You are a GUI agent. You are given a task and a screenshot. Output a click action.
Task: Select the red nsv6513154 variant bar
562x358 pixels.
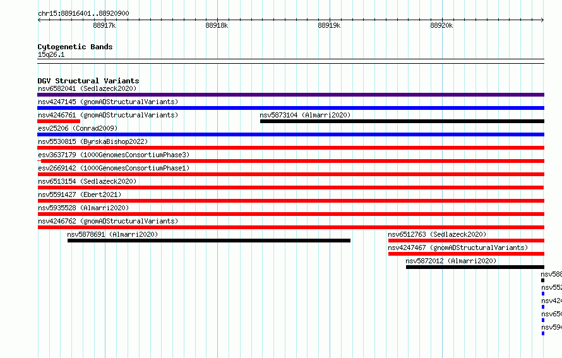[x=290, y=188]
